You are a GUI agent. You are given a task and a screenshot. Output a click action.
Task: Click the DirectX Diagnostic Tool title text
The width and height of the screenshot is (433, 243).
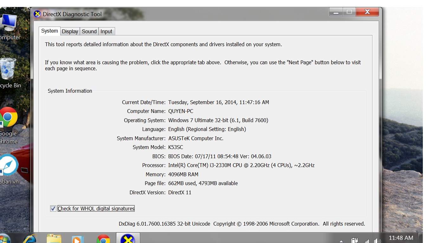click(x=72, y=14)
